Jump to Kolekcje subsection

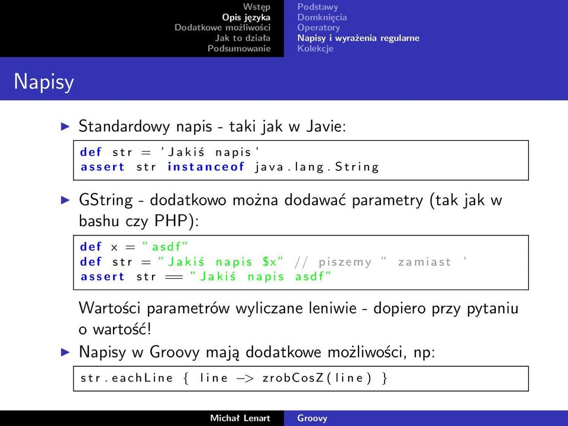pos(315,48)
